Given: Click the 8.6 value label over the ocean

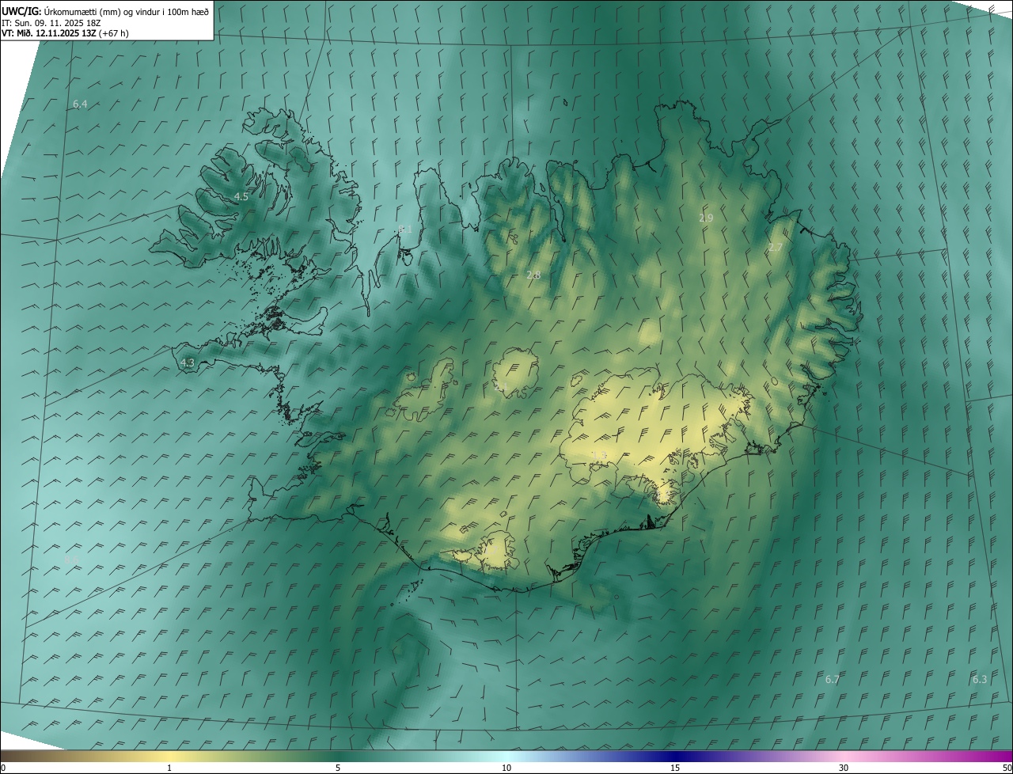Looking at the screenshot, I should click(72, 560).
